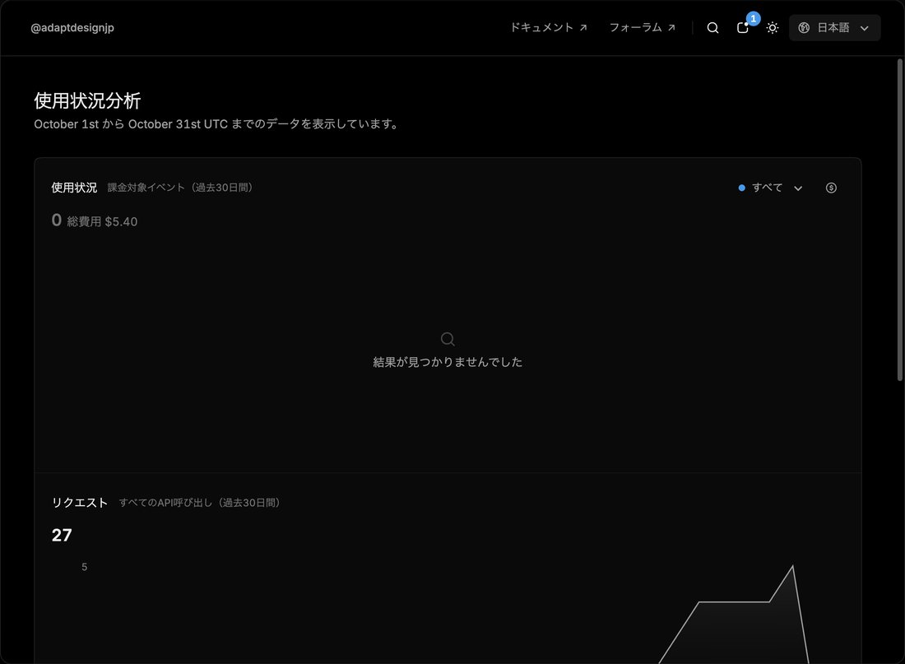
Task: Click the peak of requests chart
Action: [x=792, y=566]
